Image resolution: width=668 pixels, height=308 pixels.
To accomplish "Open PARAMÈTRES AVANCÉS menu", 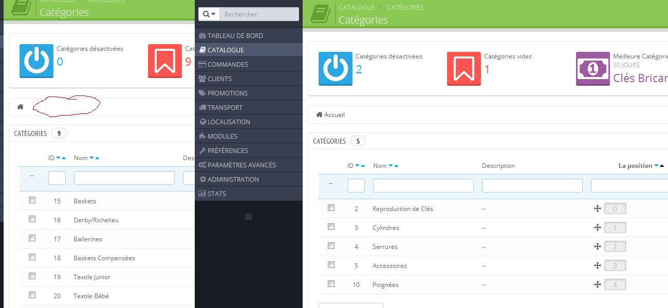I will click(x=249, y=165).
